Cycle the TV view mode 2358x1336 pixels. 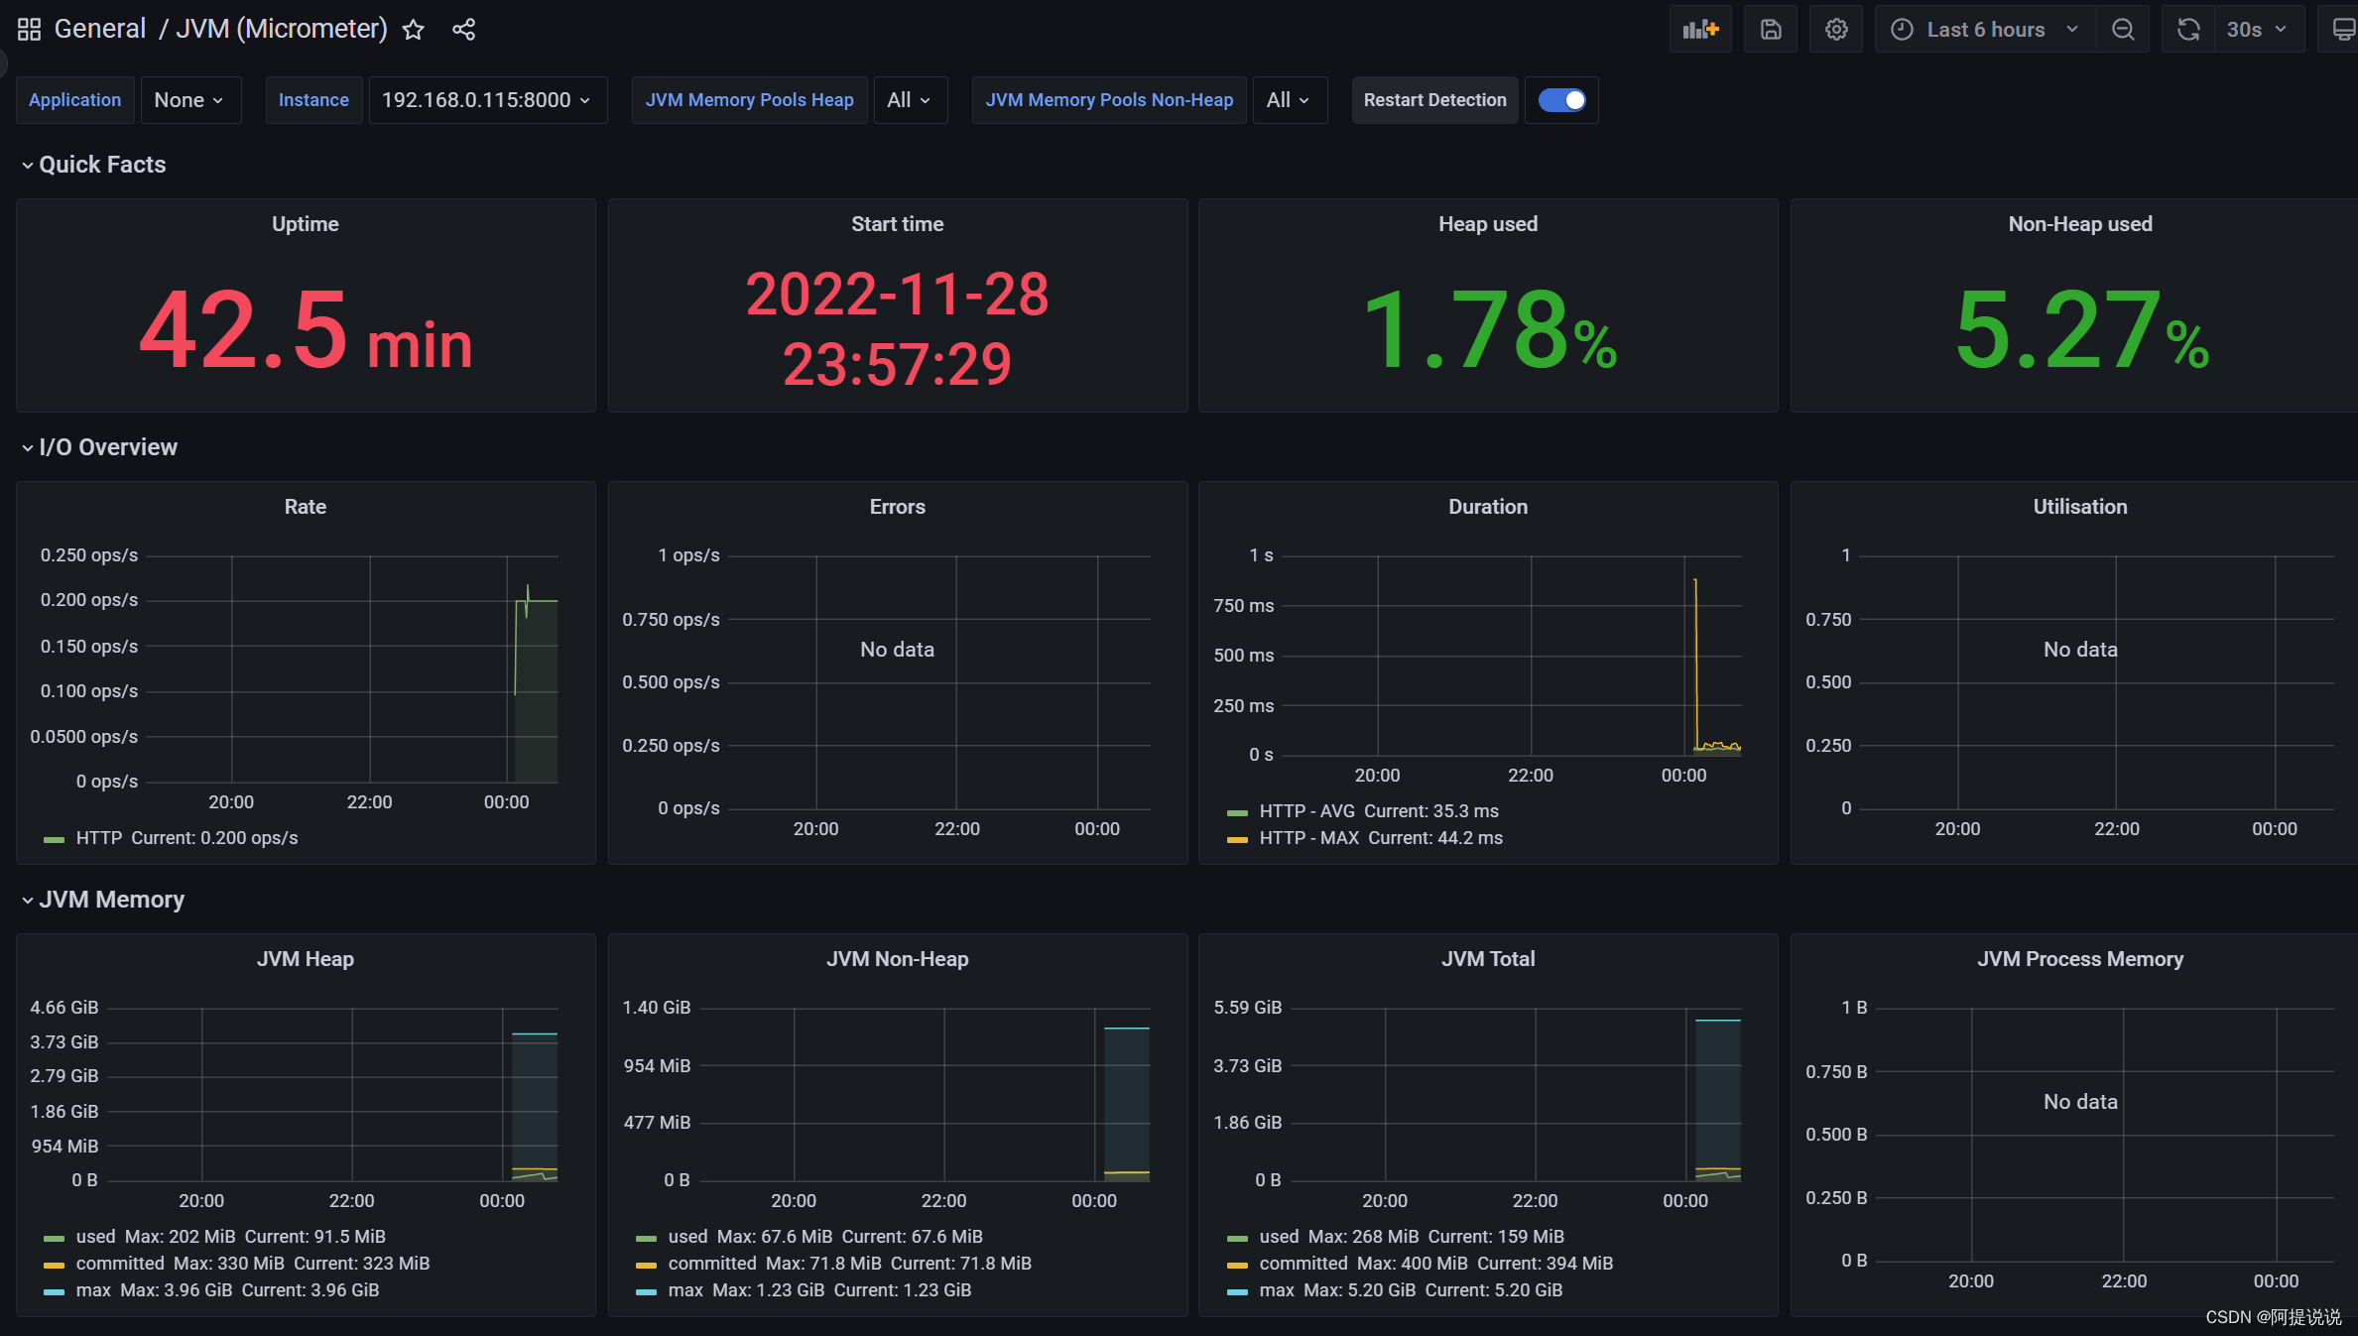pyautogui.click(x=2341, y=29)
